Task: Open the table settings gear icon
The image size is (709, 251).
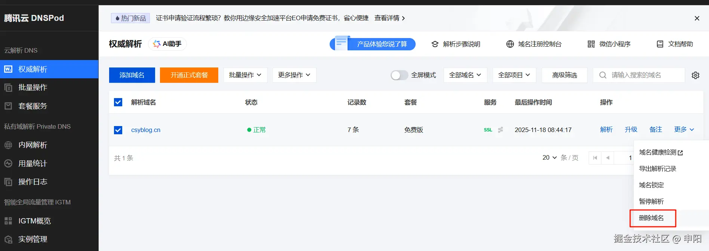Action: point(696,75)
